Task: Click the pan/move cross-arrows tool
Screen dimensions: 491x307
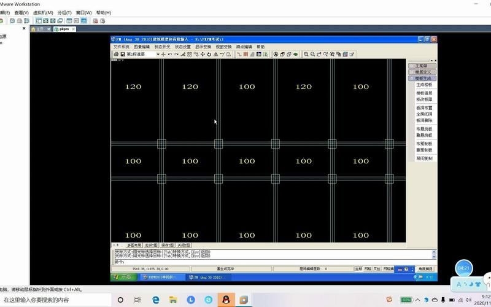Action: 203,54
